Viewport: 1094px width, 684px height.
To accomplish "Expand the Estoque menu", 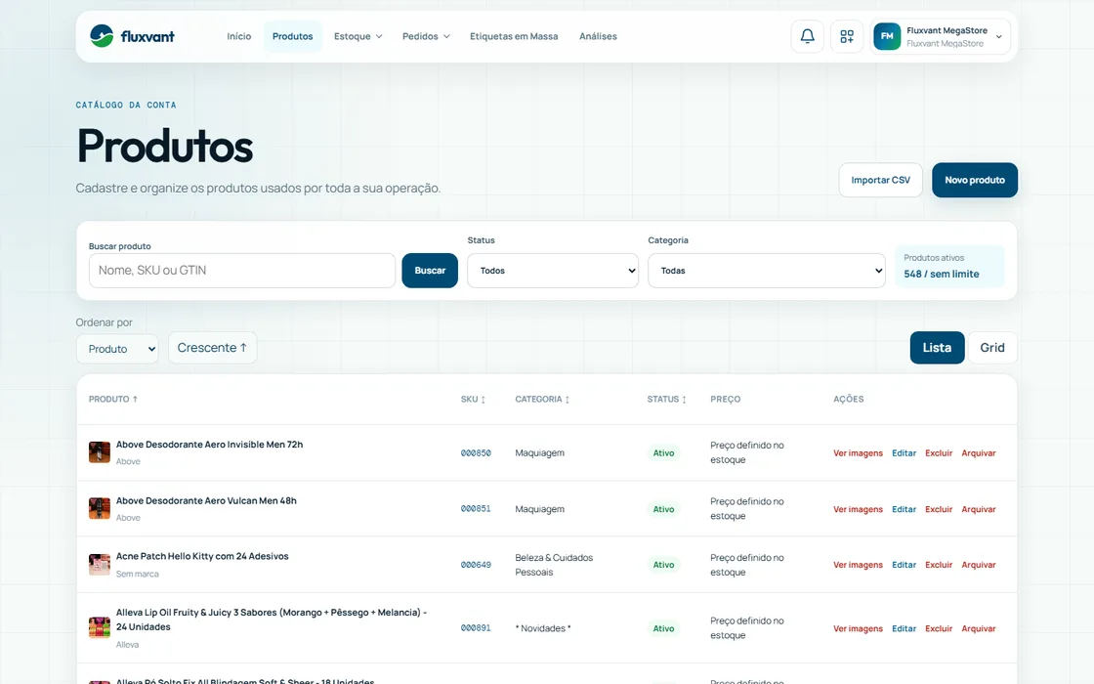I will [x=358, y=36].
